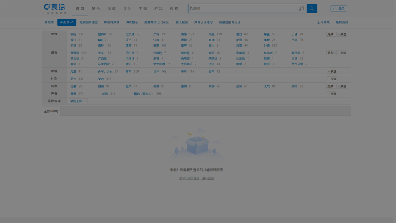Filter 风格 by 搞笑
Screen dimensions: 396x223
pos(294,86)
